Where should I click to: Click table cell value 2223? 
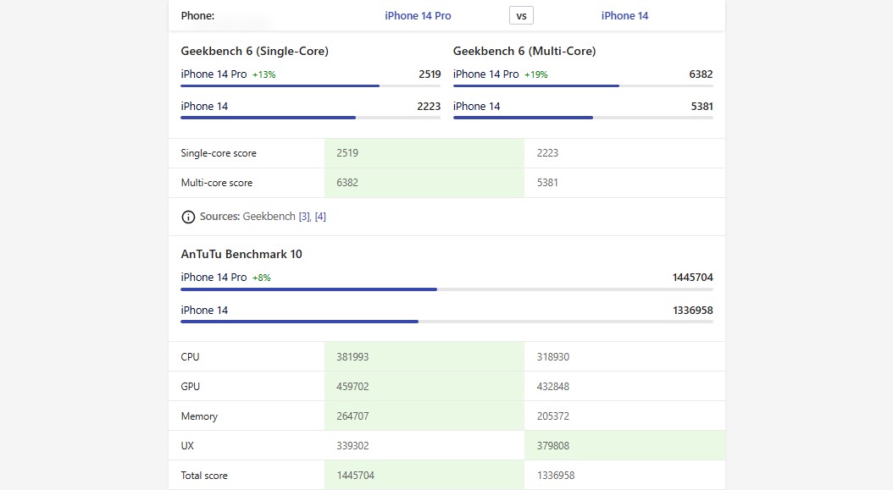click(547, 153)
